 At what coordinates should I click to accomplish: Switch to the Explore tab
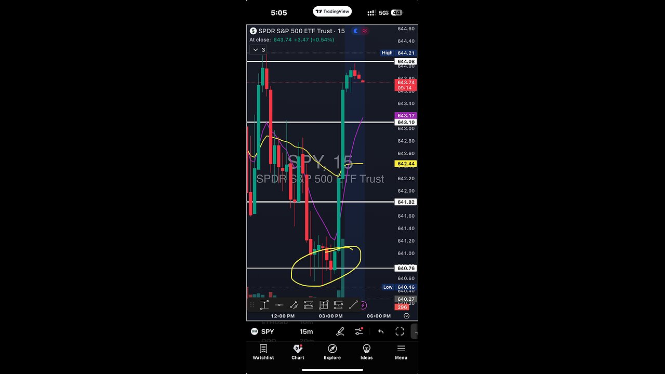point(332,352)
